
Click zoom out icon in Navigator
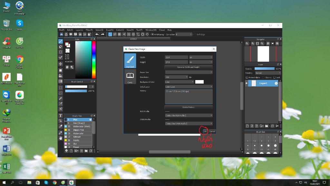[x=262, y=44]
